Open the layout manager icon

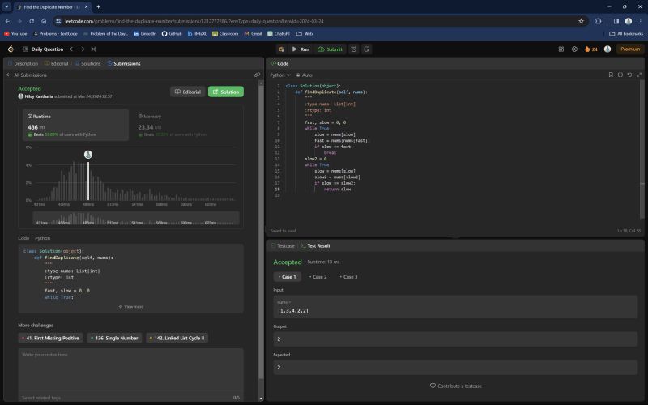pos(561,49)
